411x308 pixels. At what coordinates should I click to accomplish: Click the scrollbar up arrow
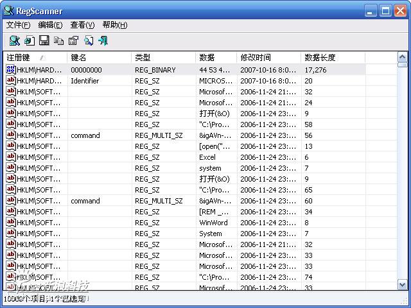coord(403,56)
